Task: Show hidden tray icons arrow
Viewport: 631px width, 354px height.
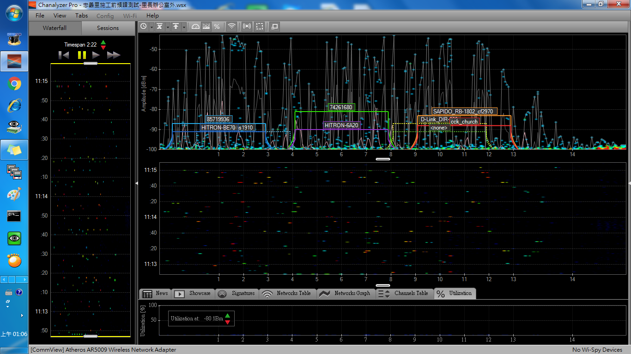Action: (x=22, y=316)
